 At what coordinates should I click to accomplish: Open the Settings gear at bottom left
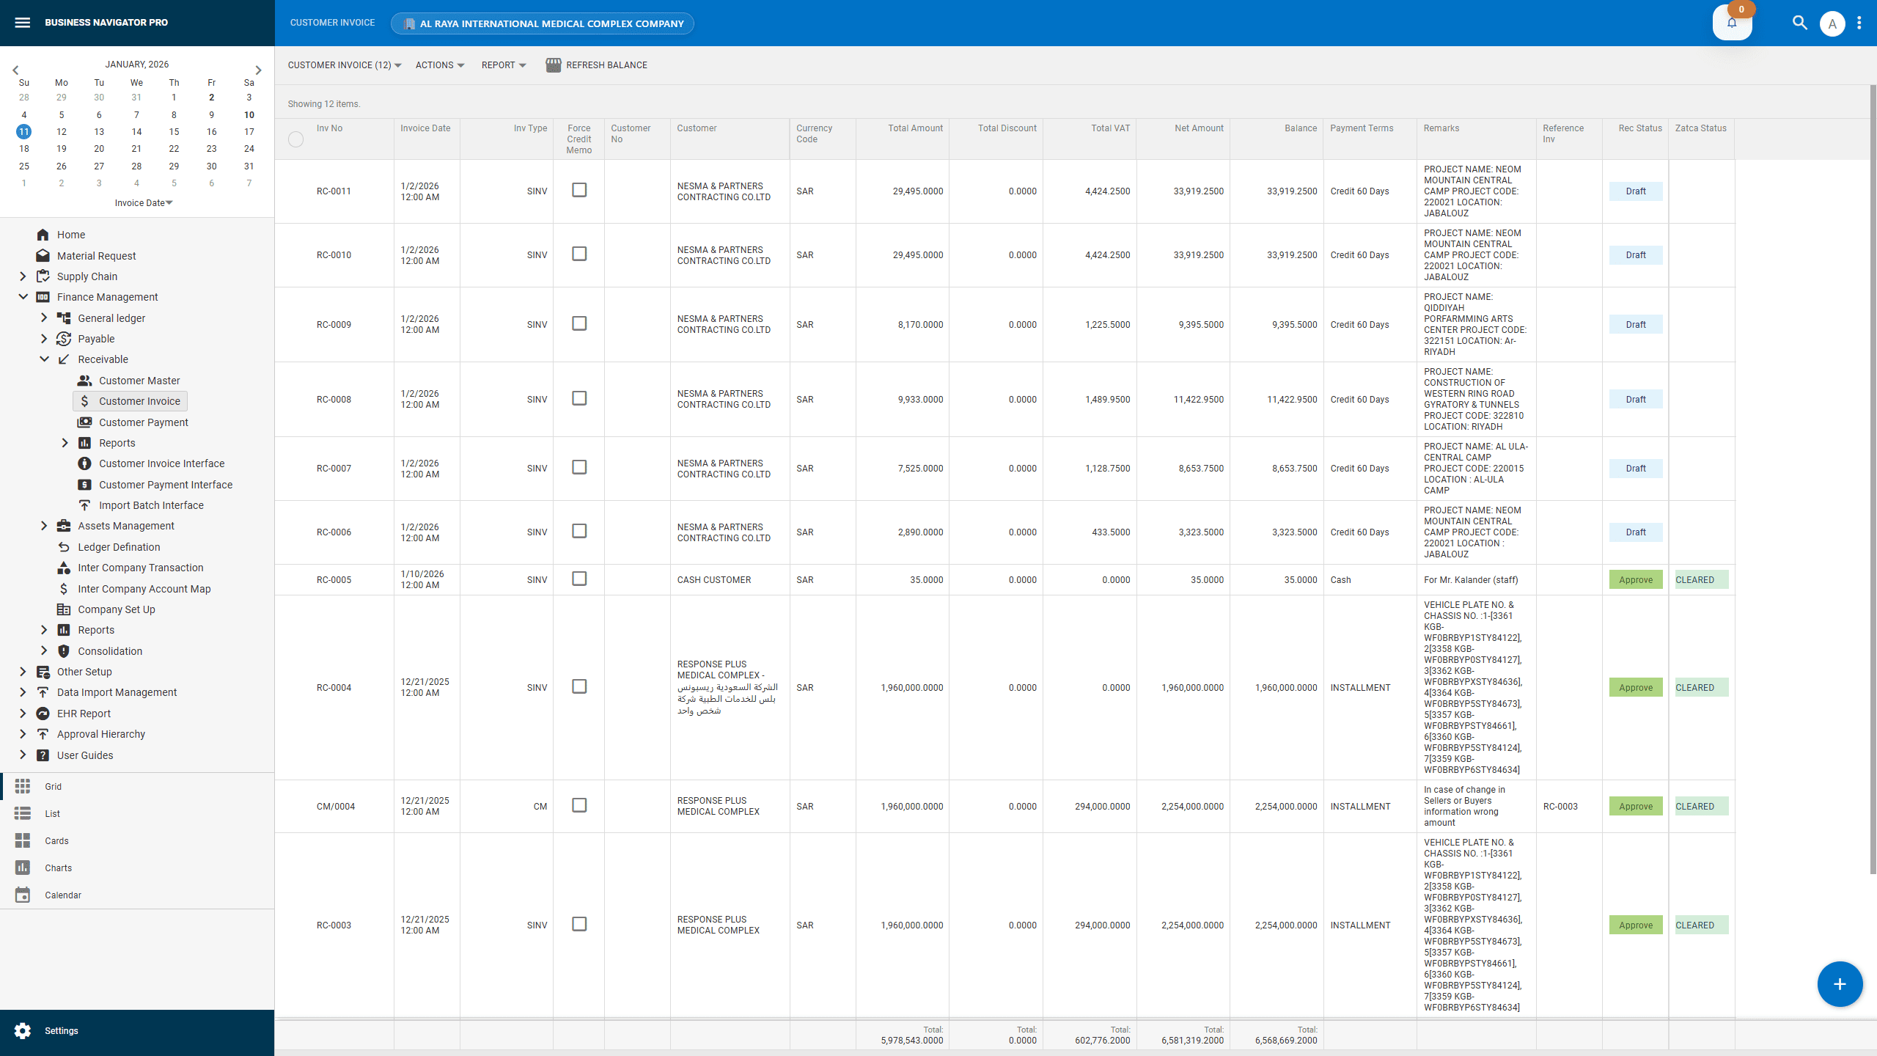[x=23, y=1030]
